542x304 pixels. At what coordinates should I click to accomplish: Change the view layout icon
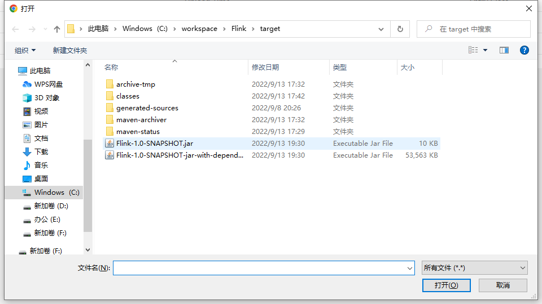tap(473, 50)
